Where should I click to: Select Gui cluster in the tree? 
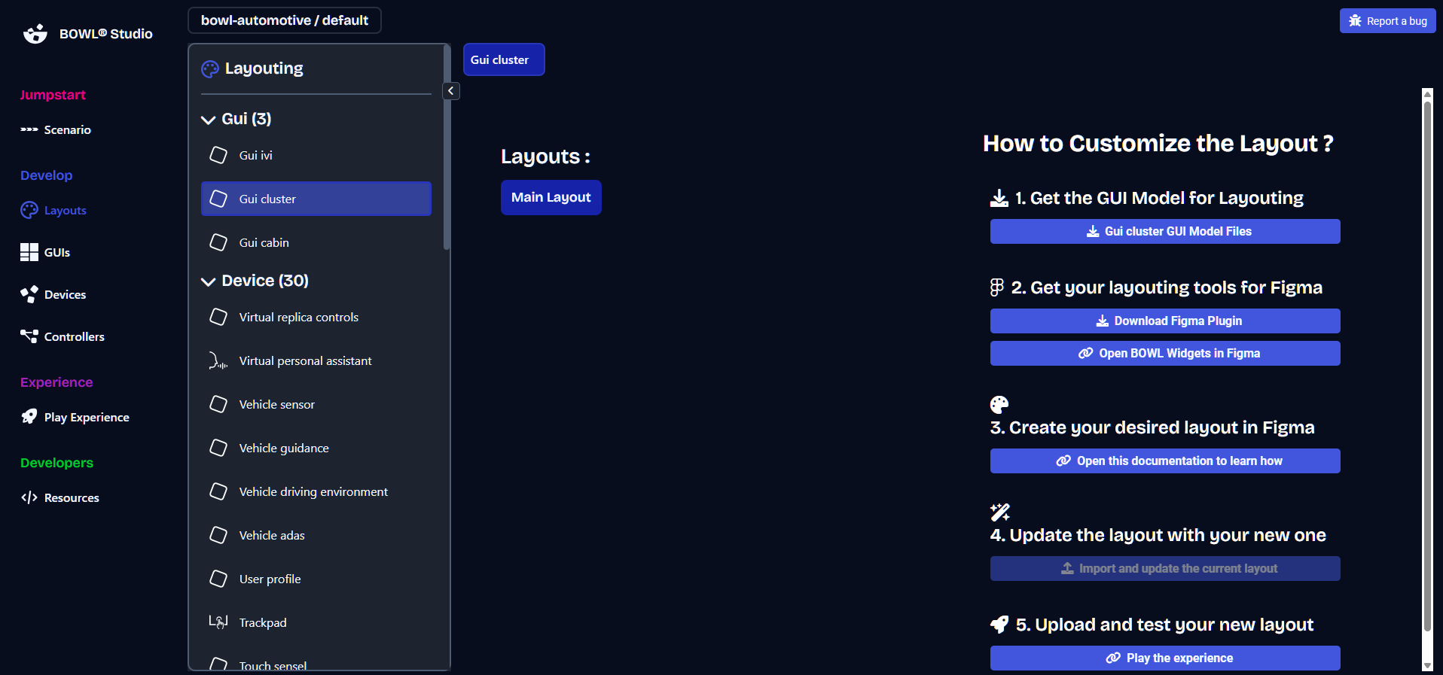(316, 199)
